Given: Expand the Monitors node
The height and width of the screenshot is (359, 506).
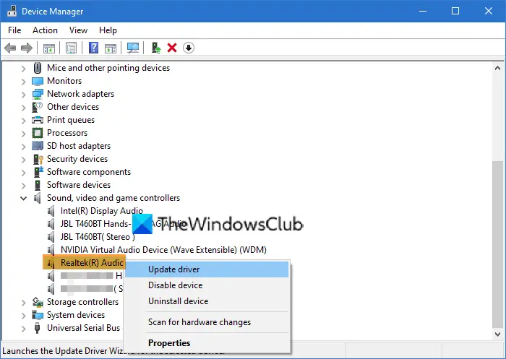Looking at the screenshot, I should point(23,82).
